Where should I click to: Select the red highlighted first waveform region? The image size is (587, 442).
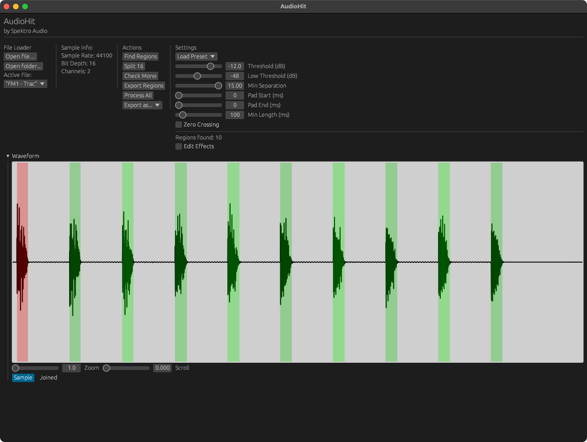click(22, 262)
